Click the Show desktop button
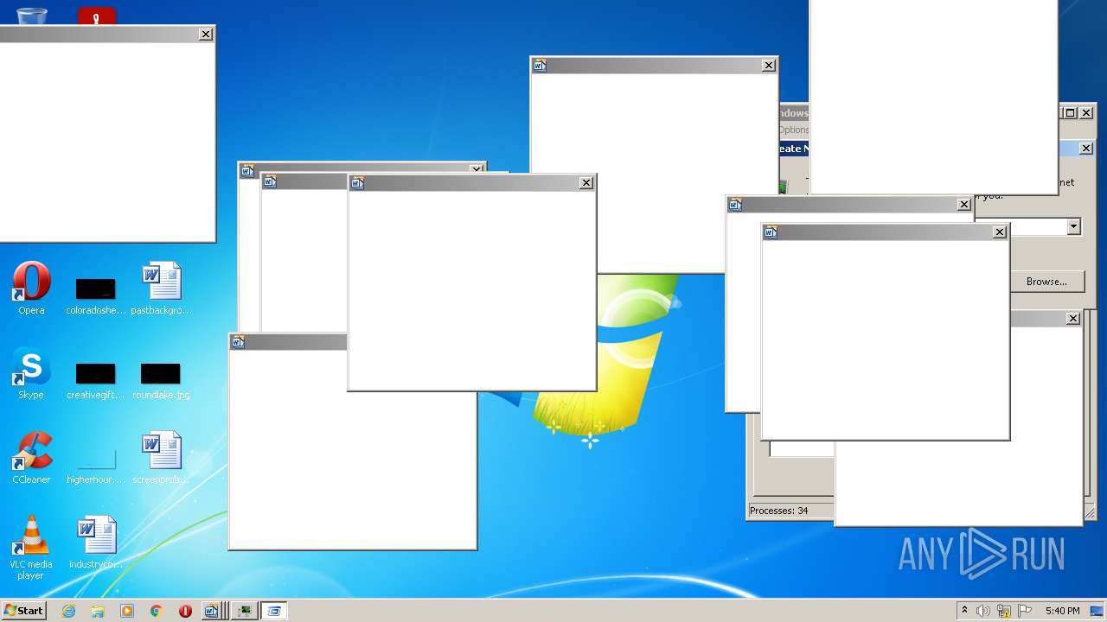This screenshot has width=1107, height=622. tap(1097, 611)
